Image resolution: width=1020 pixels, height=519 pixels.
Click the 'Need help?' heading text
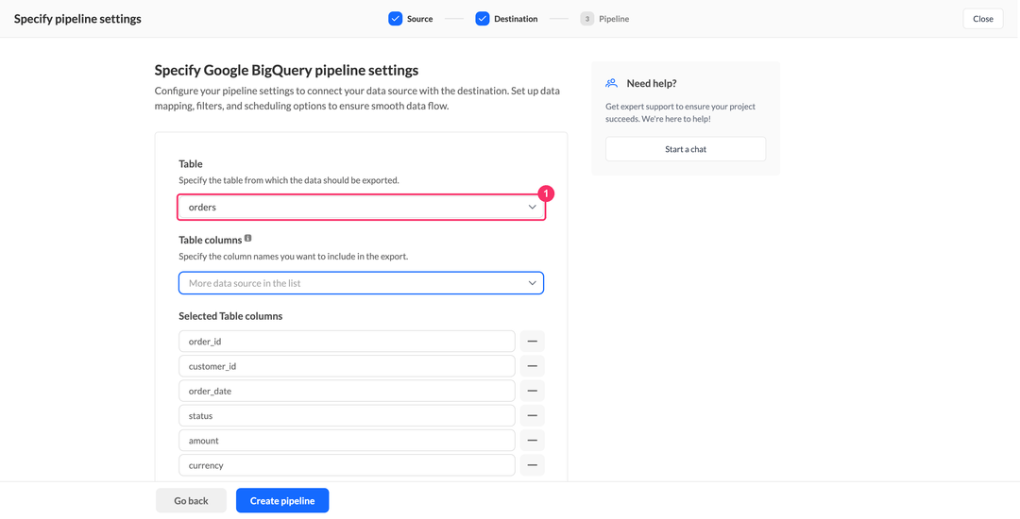(652, 83)
